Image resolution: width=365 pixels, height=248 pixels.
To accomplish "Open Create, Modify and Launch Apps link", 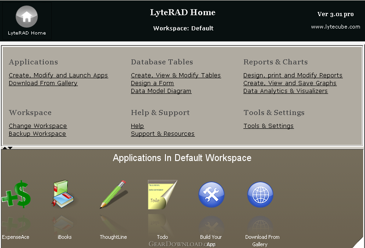I will (59, 75).
